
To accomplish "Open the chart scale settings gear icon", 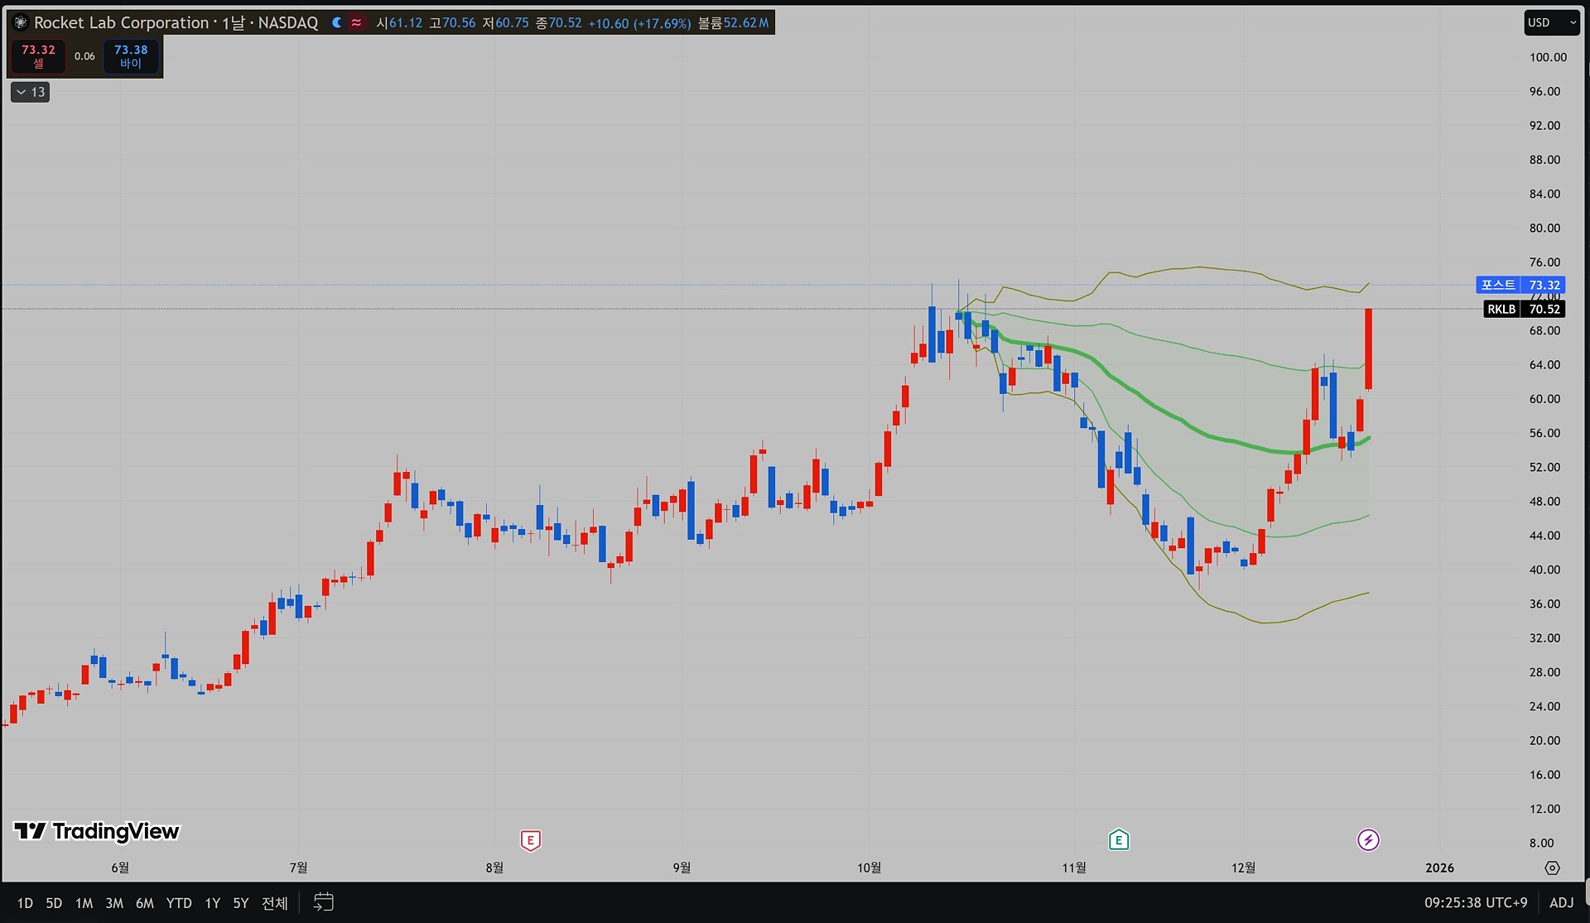I will tap(1552, 868).
